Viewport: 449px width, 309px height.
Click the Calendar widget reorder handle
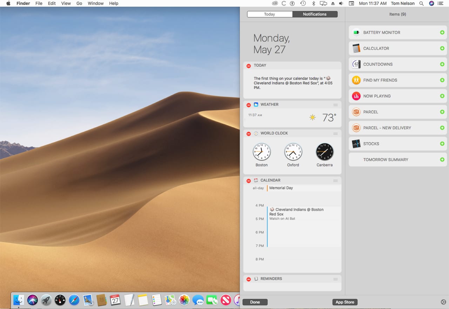pos(335,180)
